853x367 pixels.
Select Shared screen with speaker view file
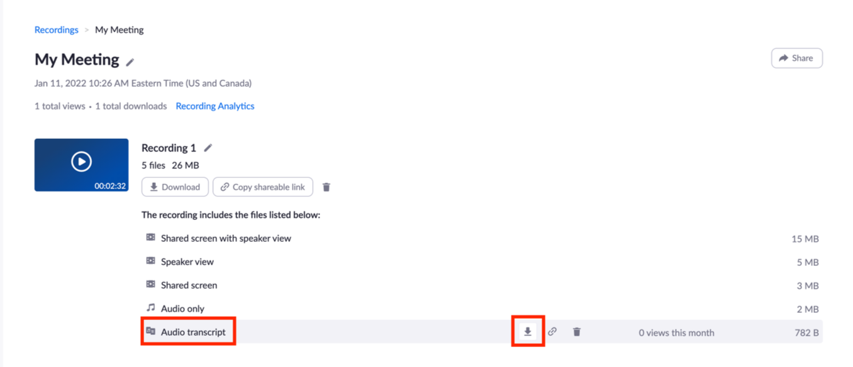pos(482,238)
